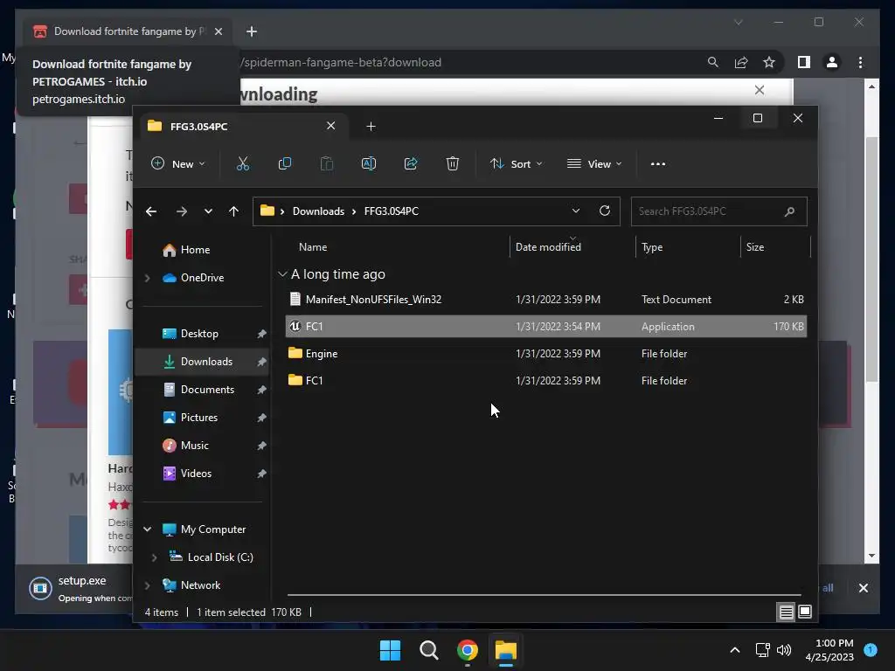Click the Cut scissors icon in Explorer toolbar
Screen dimensions: 895x671
pyautogui.click(x=243, y=163)
